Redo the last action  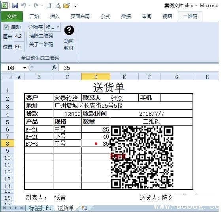point(36,6)
